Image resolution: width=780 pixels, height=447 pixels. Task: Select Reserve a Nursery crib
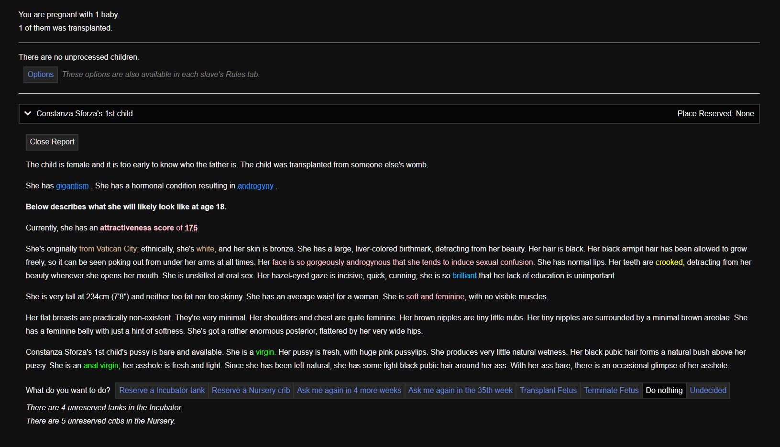[x=251, y=391]
